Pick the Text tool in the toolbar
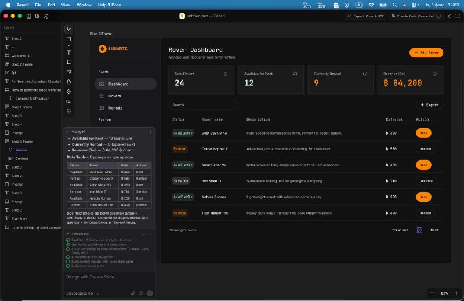This screenshot has width=464, height=301. pyautogui.click(x=69, y=52)
